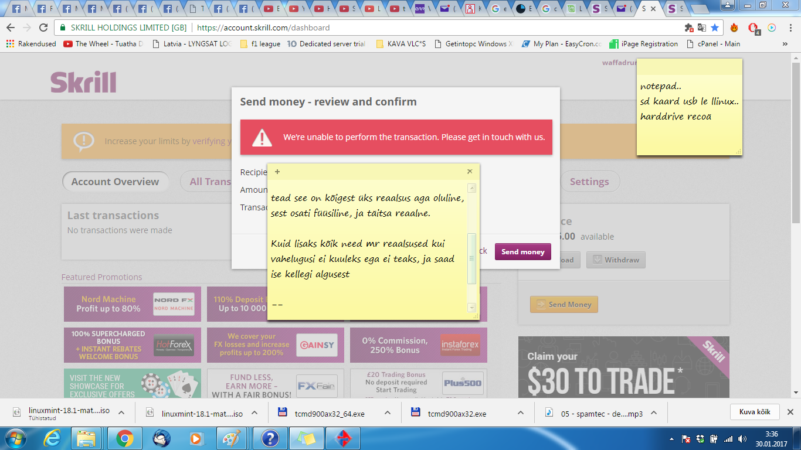Screen dimensions: 801x450
Task: Click the top-right sticky note text 'notepad..'
Action: tap(661, 86)
